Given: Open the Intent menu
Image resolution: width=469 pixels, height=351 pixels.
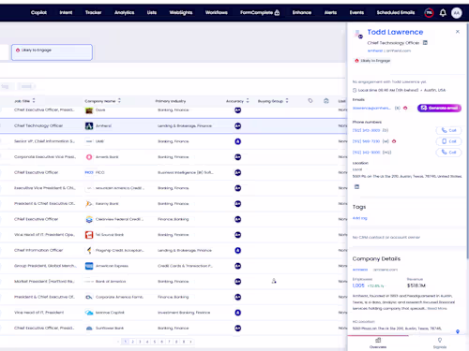Looking at the screenshot, I should 66,12.
